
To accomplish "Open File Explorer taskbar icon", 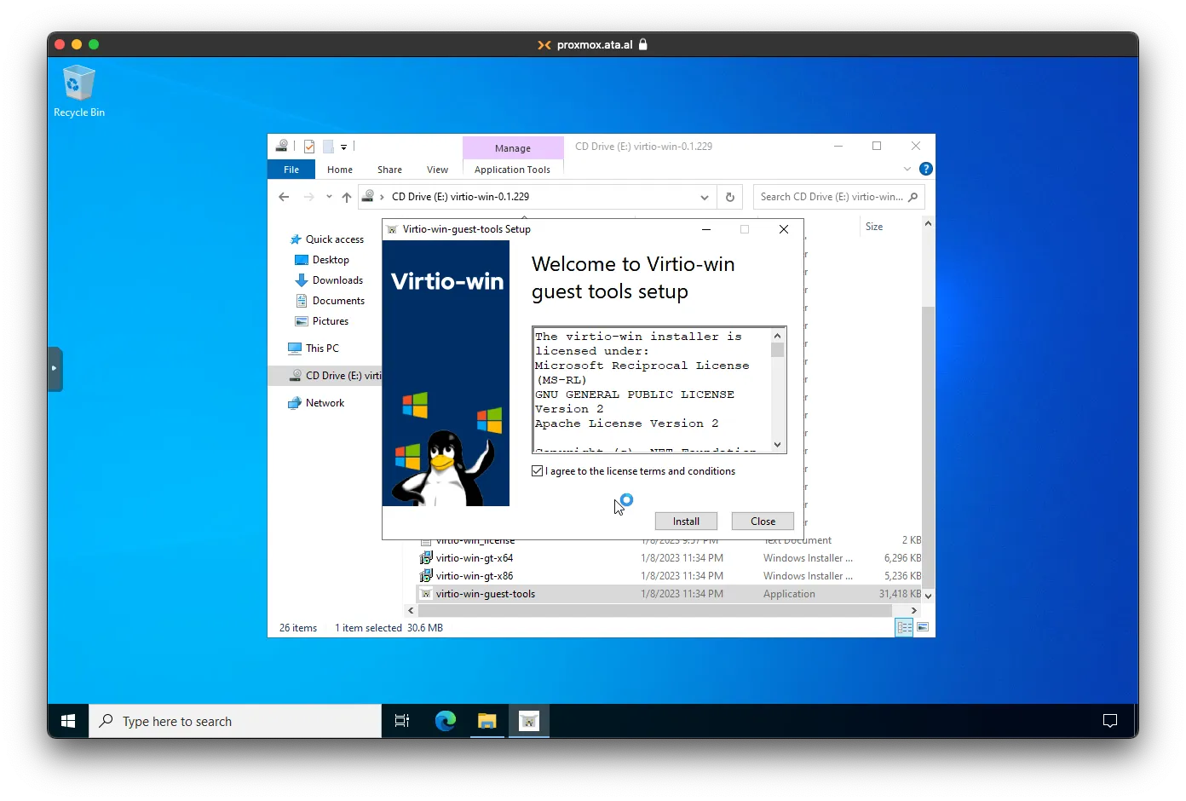I will coord(486,721).
